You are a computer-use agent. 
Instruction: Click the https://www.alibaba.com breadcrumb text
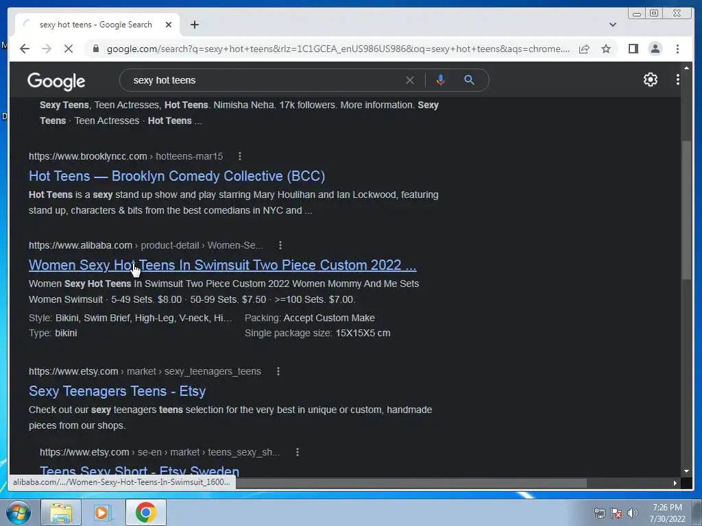click(81, 245)
